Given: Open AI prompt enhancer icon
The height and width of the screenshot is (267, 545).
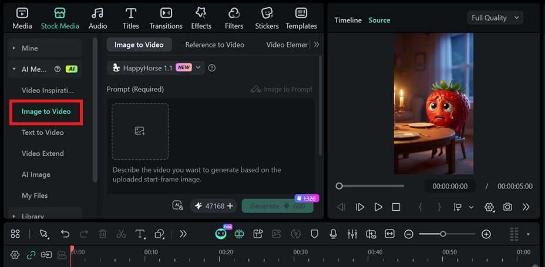Looking at the screenshot, I should coord(177,206).
